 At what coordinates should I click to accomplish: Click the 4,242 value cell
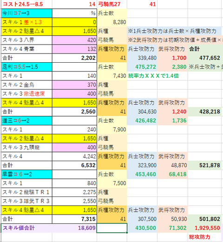pyautogui.click(x=74, y=157)
